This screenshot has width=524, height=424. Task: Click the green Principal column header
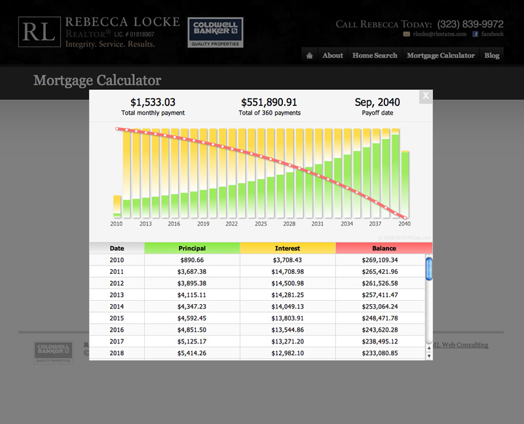(192, 248)
